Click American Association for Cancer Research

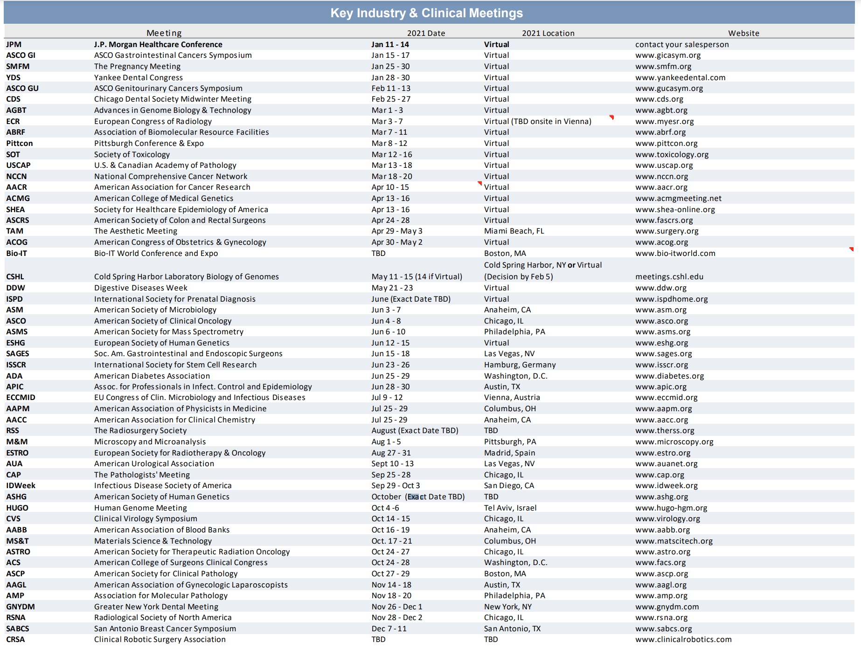coord(172,187)
